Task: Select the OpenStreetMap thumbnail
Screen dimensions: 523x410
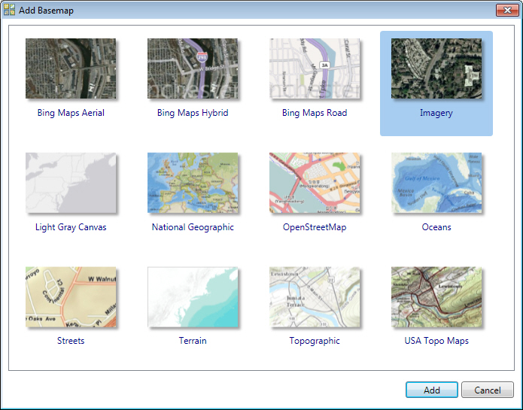Action: 315,183
